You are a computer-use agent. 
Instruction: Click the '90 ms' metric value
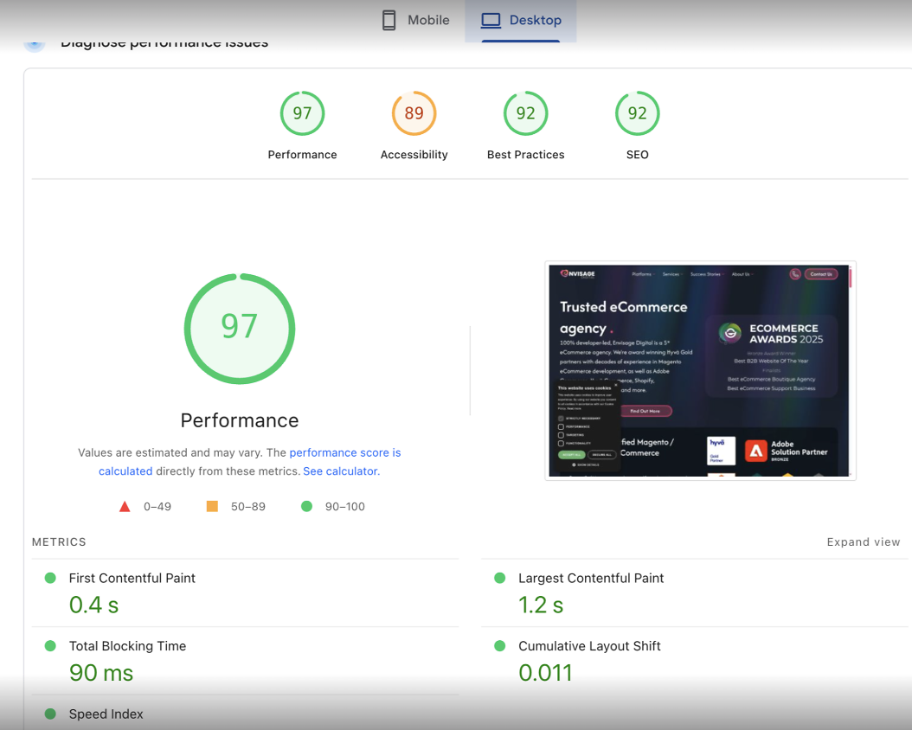101,673
